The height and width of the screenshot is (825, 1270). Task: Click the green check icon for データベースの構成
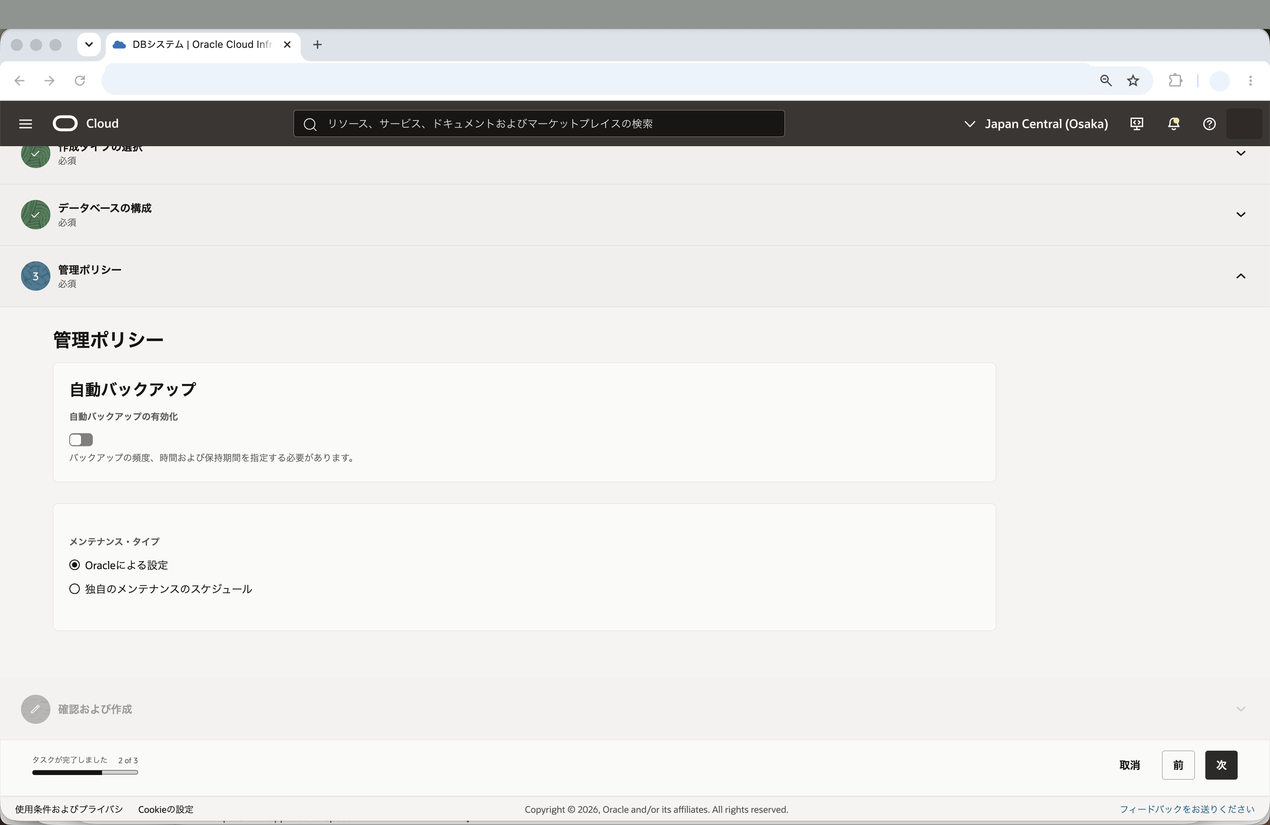(35, 215)
